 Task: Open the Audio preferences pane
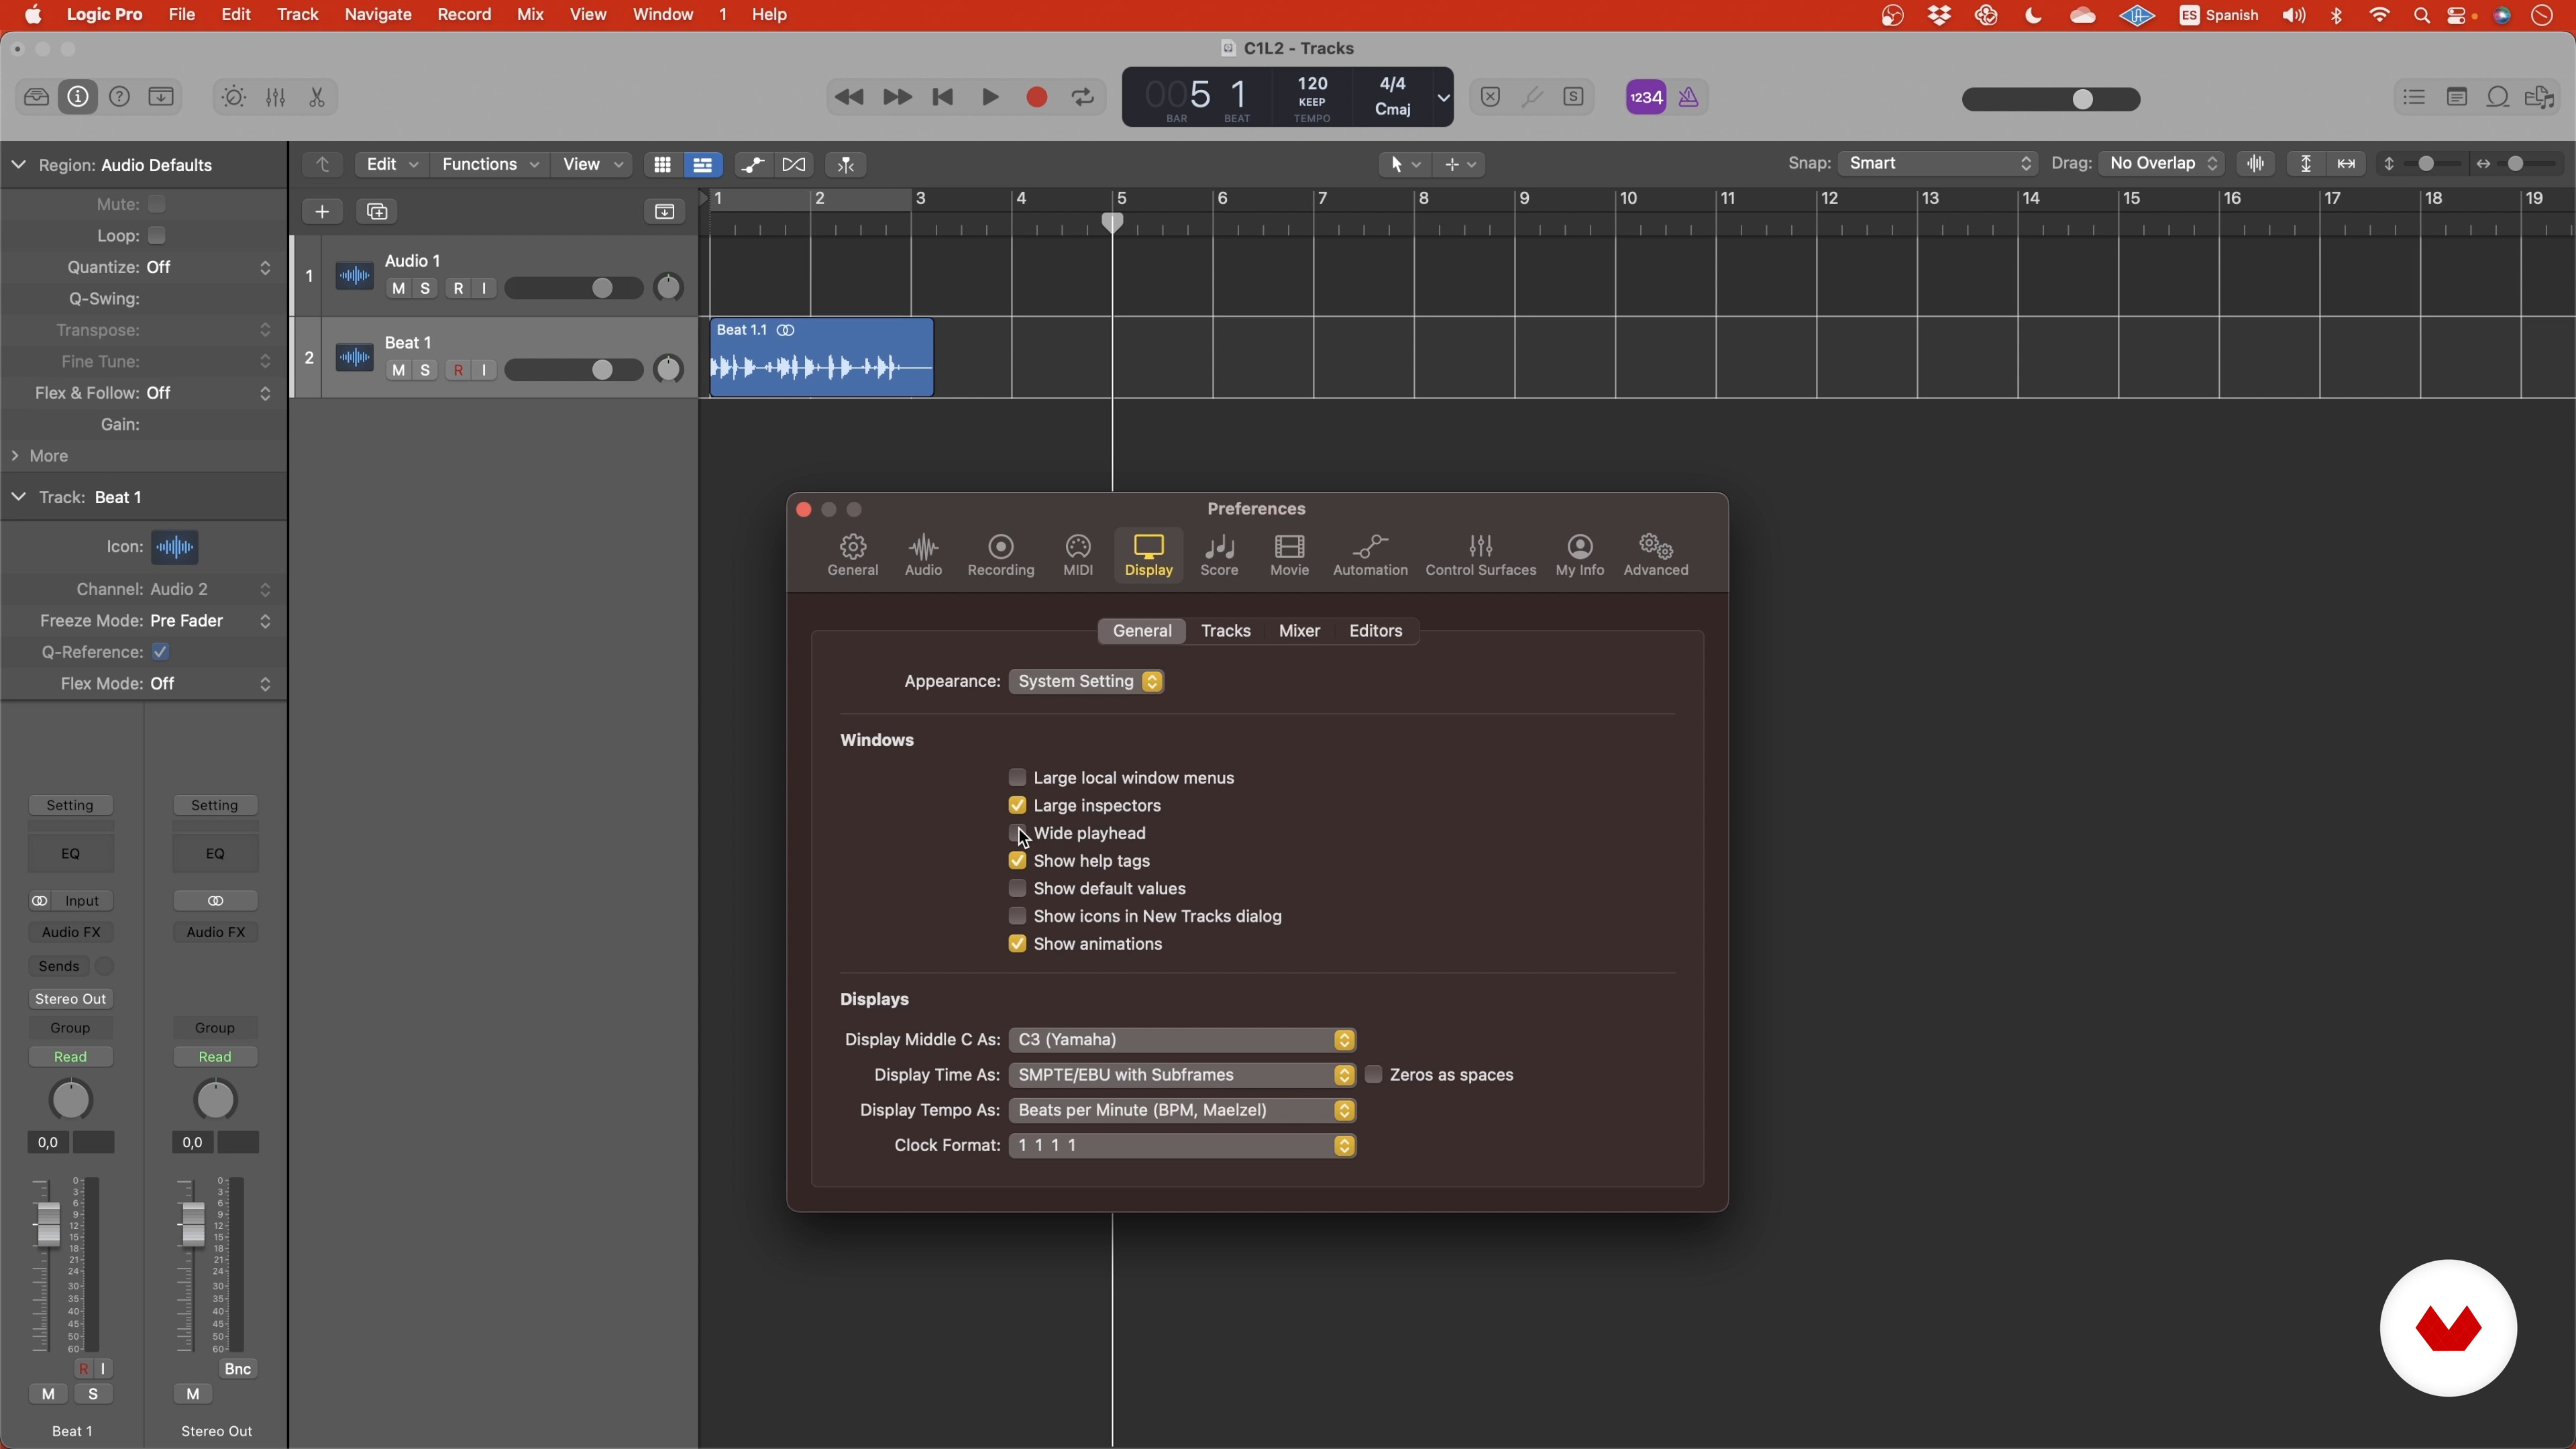coord(923,555)
